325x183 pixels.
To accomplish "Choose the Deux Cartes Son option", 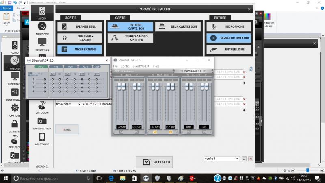I will 178,27.
